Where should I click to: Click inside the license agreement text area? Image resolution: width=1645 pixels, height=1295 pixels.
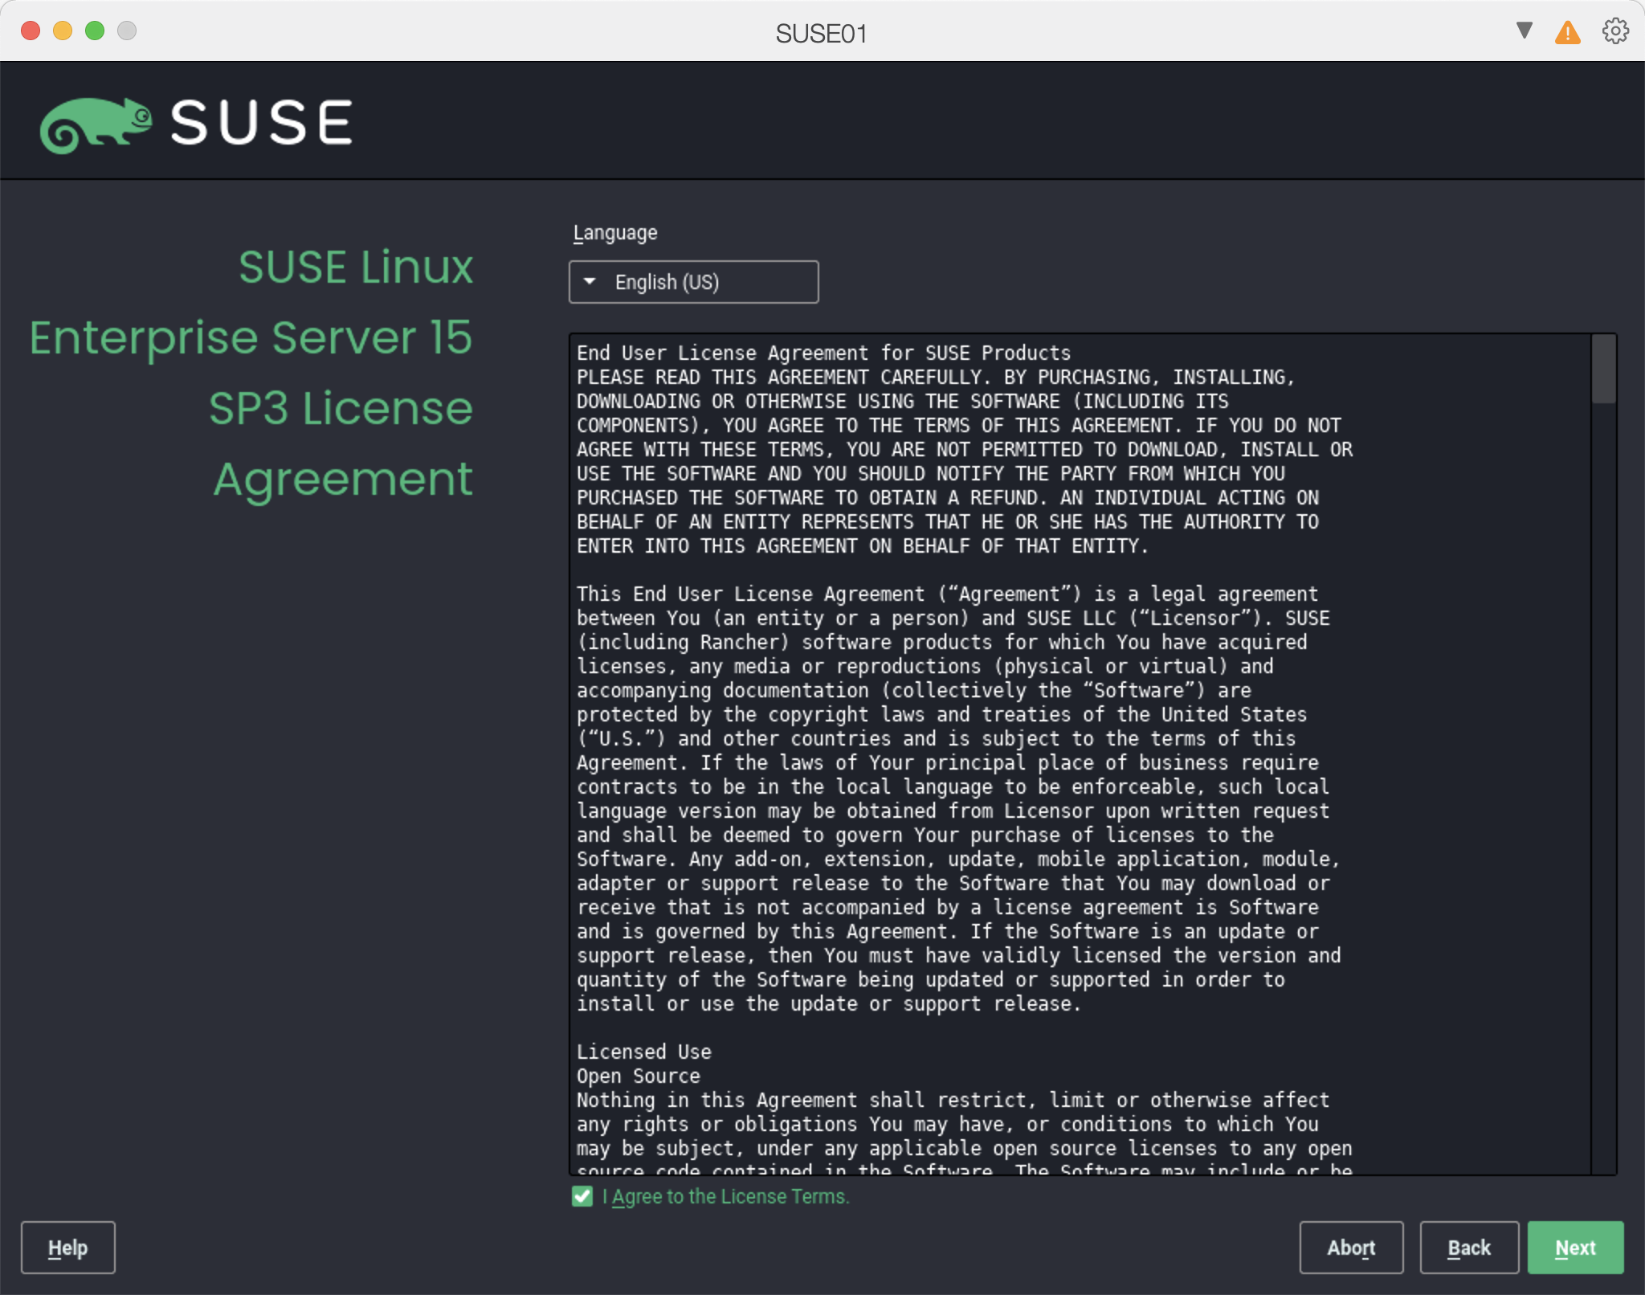(1080, 754)
